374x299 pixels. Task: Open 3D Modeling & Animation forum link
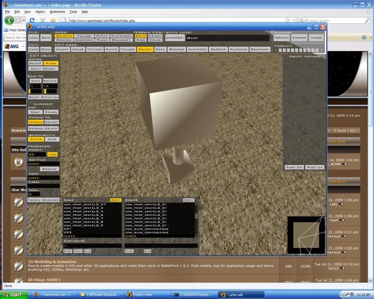pyautogui.click(x=52, y=261)
